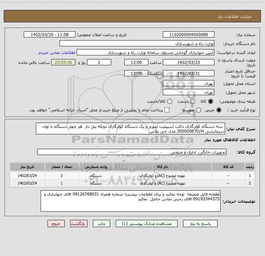Click the کد کالا column header
Image resolution: width=265 pixels, height=256 pixels.
[228, 167]
